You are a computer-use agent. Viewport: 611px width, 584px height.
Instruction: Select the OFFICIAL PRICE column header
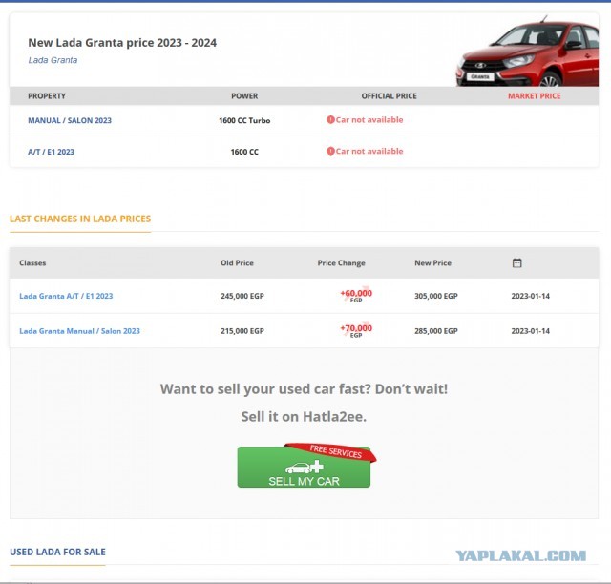point(389,95)
